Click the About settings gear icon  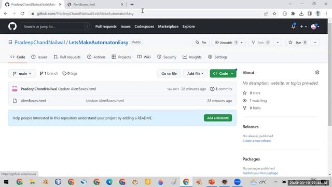tap(317, 73)
